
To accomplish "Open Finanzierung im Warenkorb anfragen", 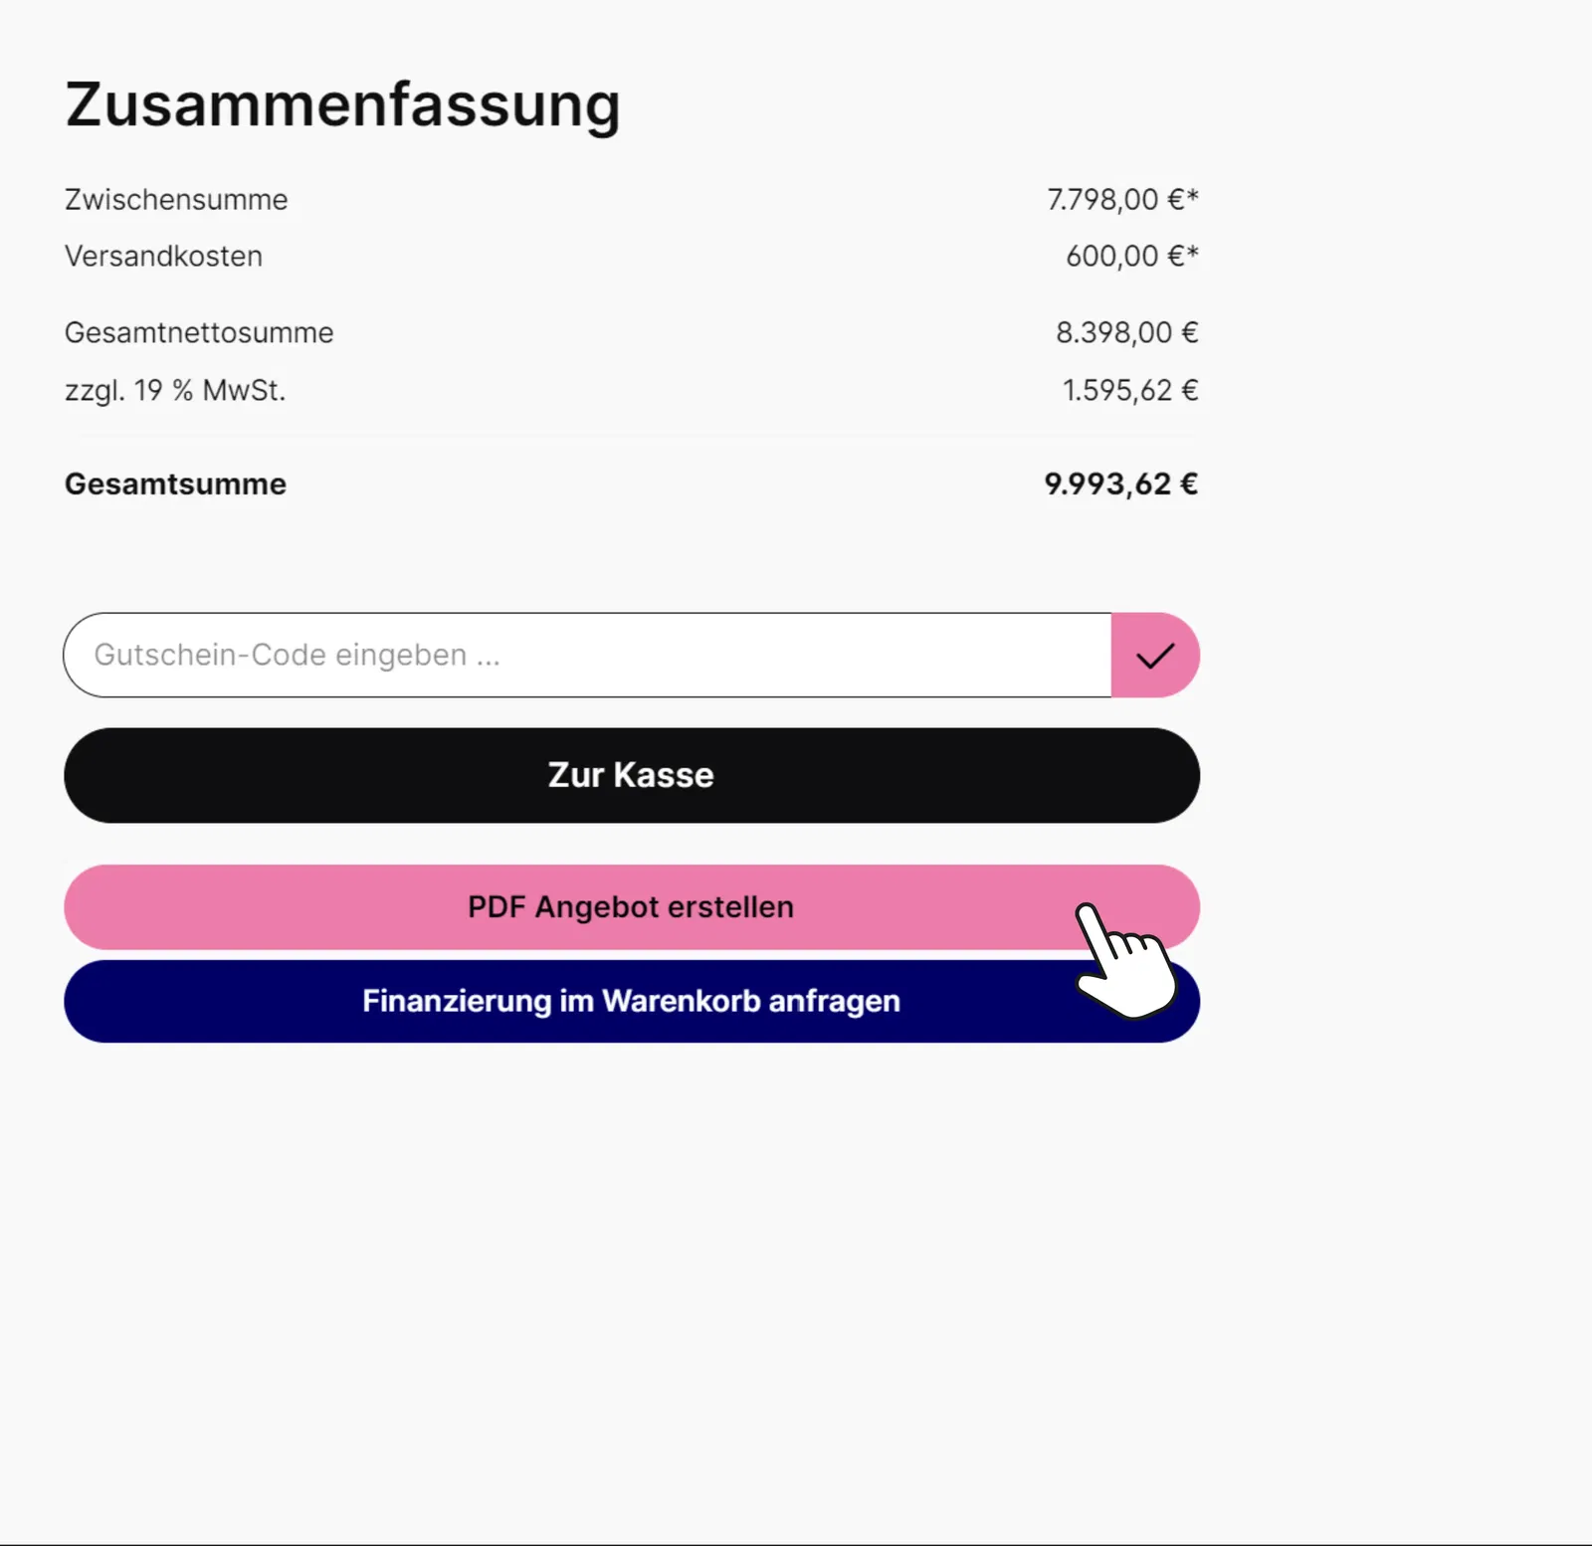I will tap(631, 1001).
